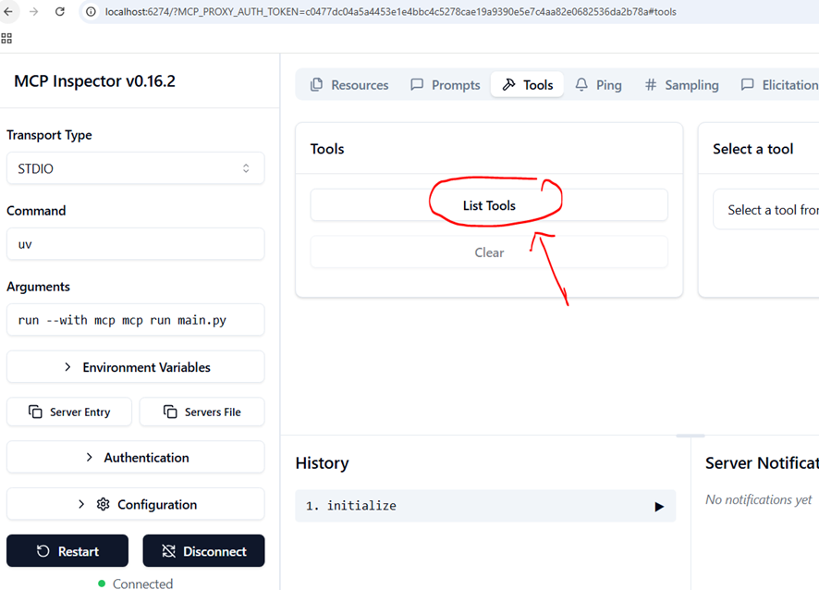Click the Disconnect button
Viewport: 819px width, 590px height.
(203, 551)
